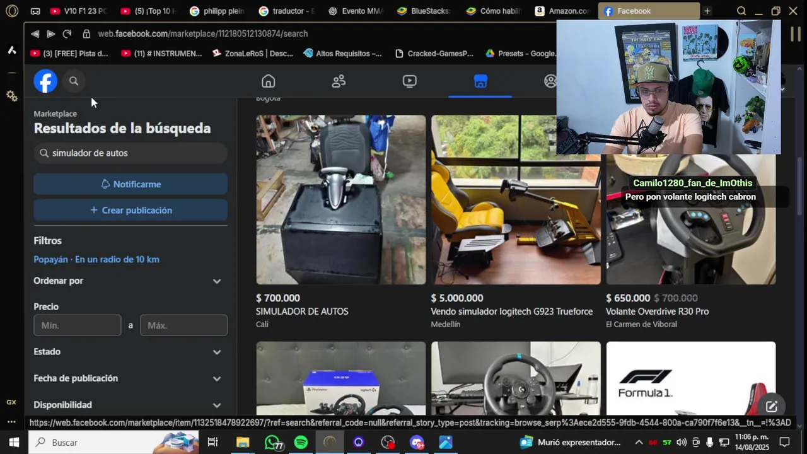Open Task View on the taskbar
Viewport: 807px width, 454px height.
pyautogui.click(x=212, y=443)
